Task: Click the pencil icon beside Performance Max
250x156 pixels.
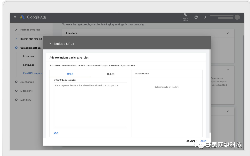Action: tap(16, 30)
